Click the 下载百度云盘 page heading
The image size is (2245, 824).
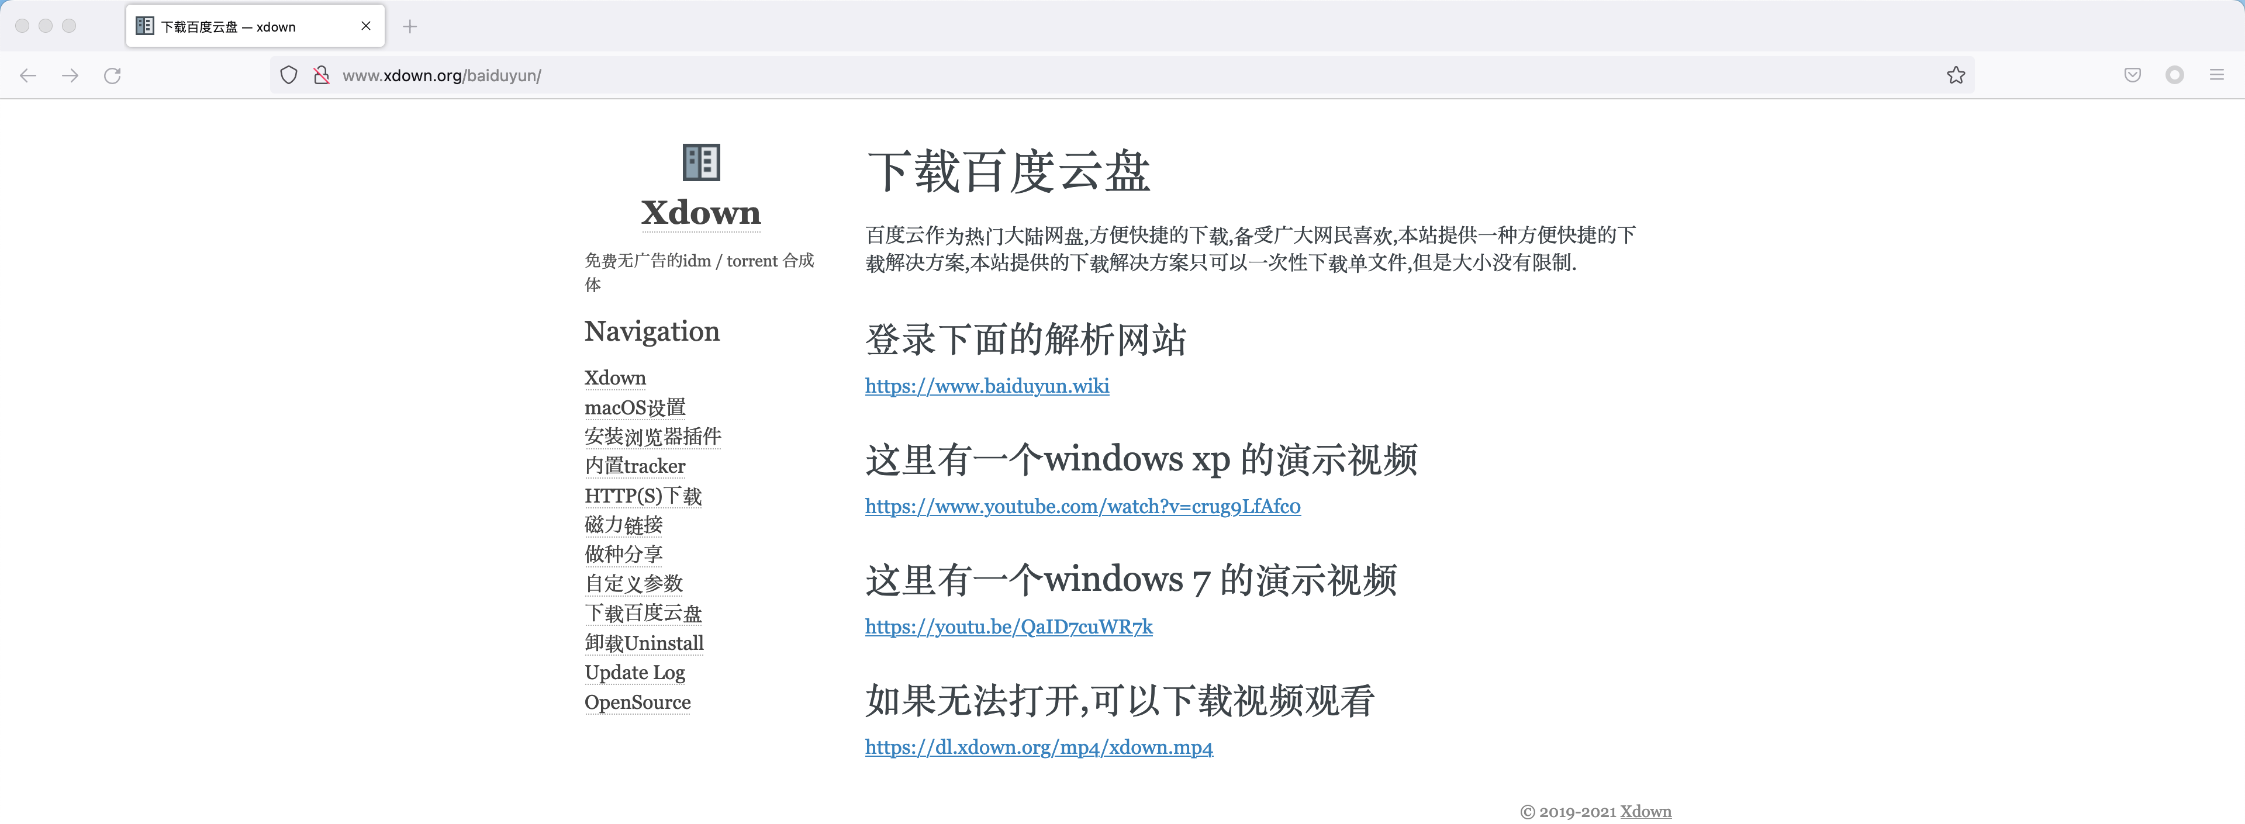[x=1008, y=171]
